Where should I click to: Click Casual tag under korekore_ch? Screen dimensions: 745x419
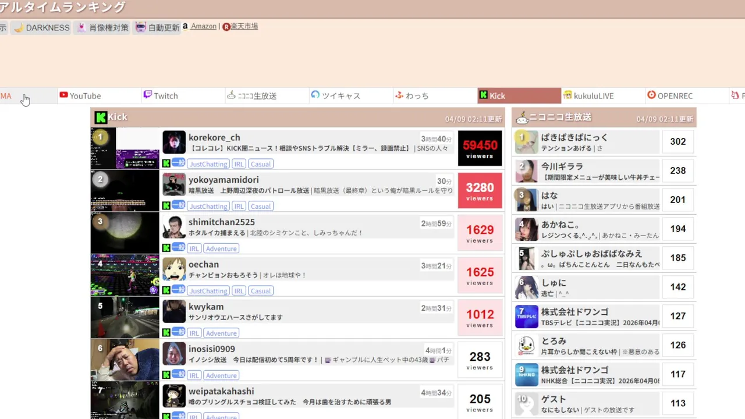pyautogui.click(x=261, y=164)
